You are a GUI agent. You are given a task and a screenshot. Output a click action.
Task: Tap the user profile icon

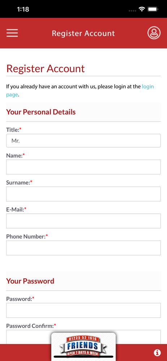[x=154, y=33]
